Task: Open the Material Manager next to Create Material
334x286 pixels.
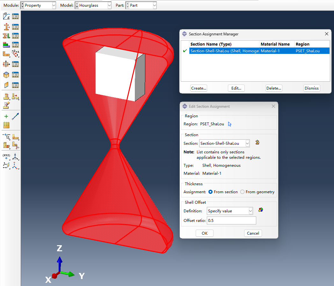Action: point(15,16)
